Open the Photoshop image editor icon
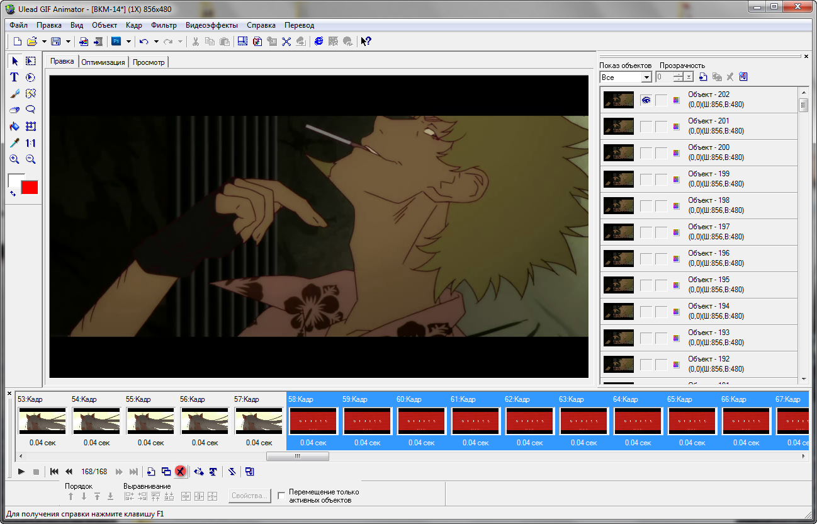The width and height of the screenshot is (817, 524). point(116,42)
